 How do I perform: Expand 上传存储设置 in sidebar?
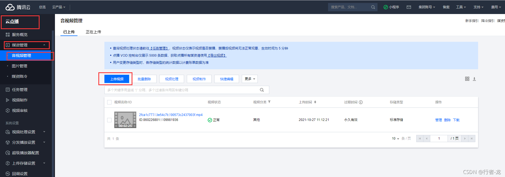(44, 163)
